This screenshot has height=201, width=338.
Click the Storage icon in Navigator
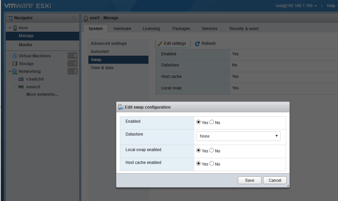click(x=15, y=64)
